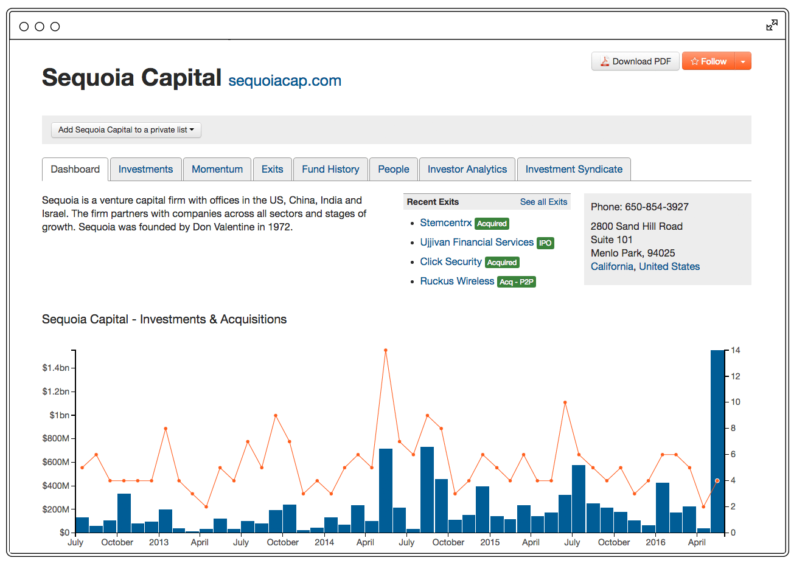
Task: Click the 'Acq - P2P' badge
Action: pyautogui.click(x=517, y=282)
